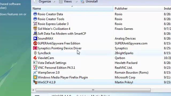Sort by the Name column header

click(72, 9)
